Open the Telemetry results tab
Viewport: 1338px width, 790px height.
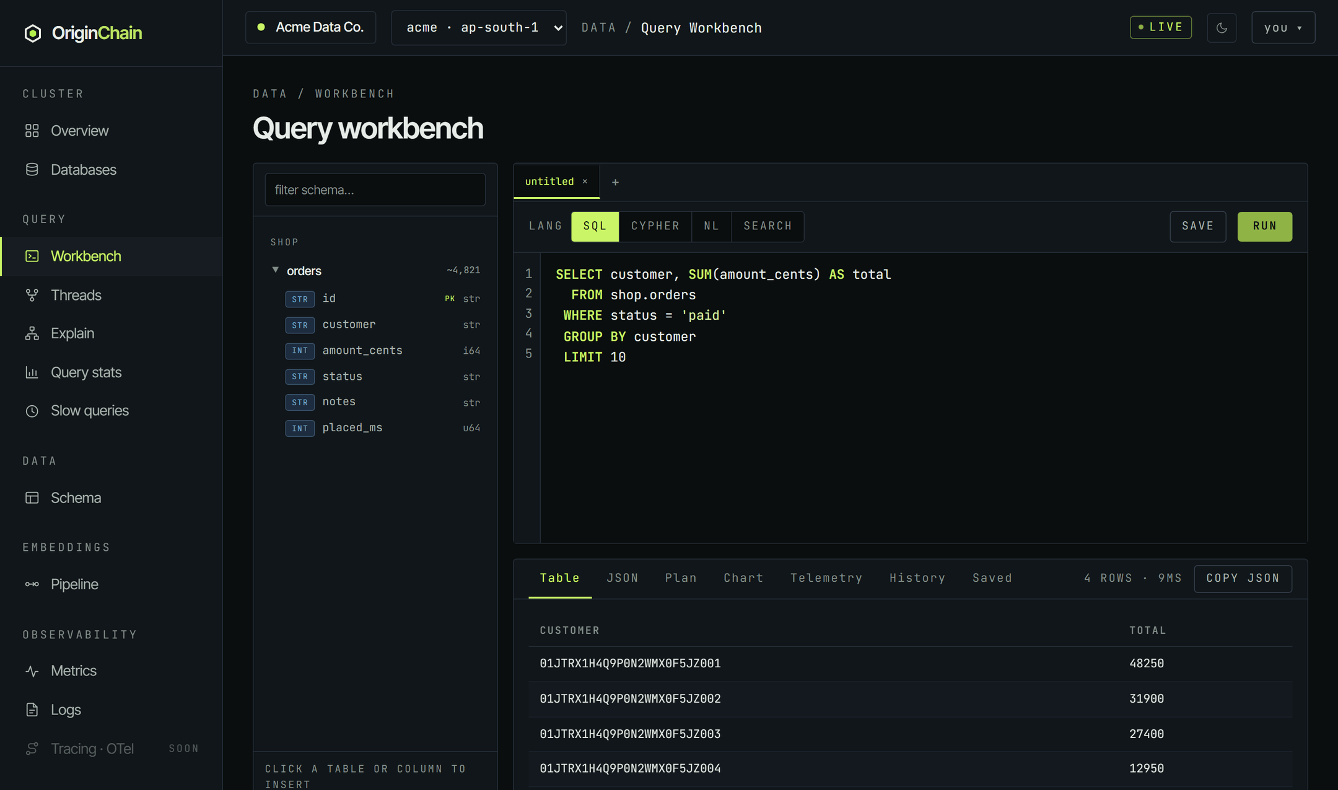[826, 578]
